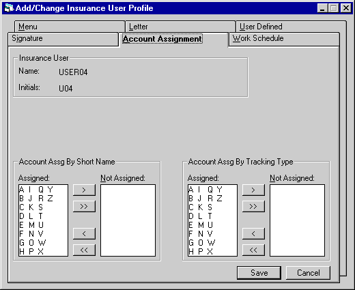Click single right arrow in Tracking Type group
355x290 pixels.
coord(253,190)
